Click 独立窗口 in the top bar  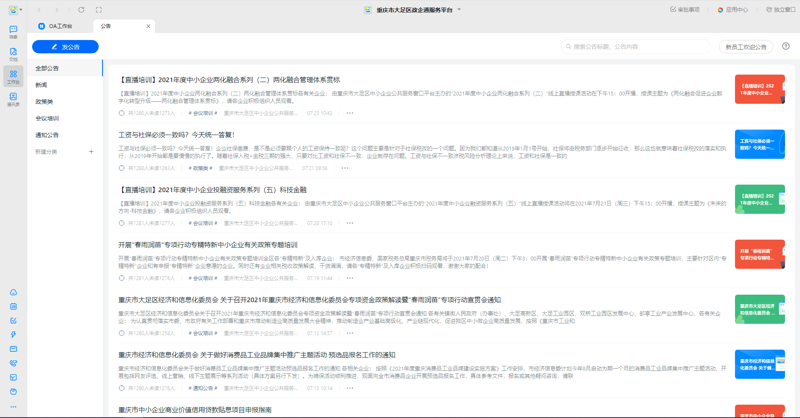click(781, 10)
